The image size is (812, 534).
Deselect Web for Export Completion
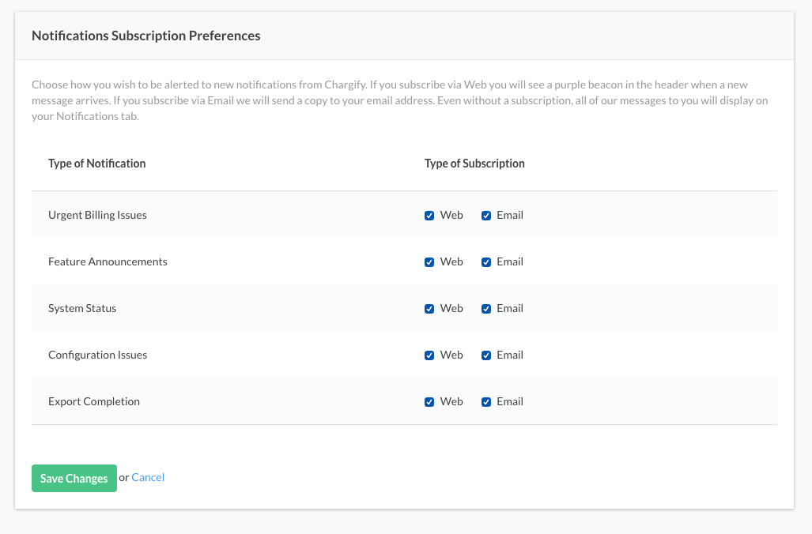click(x=429, y=402)
